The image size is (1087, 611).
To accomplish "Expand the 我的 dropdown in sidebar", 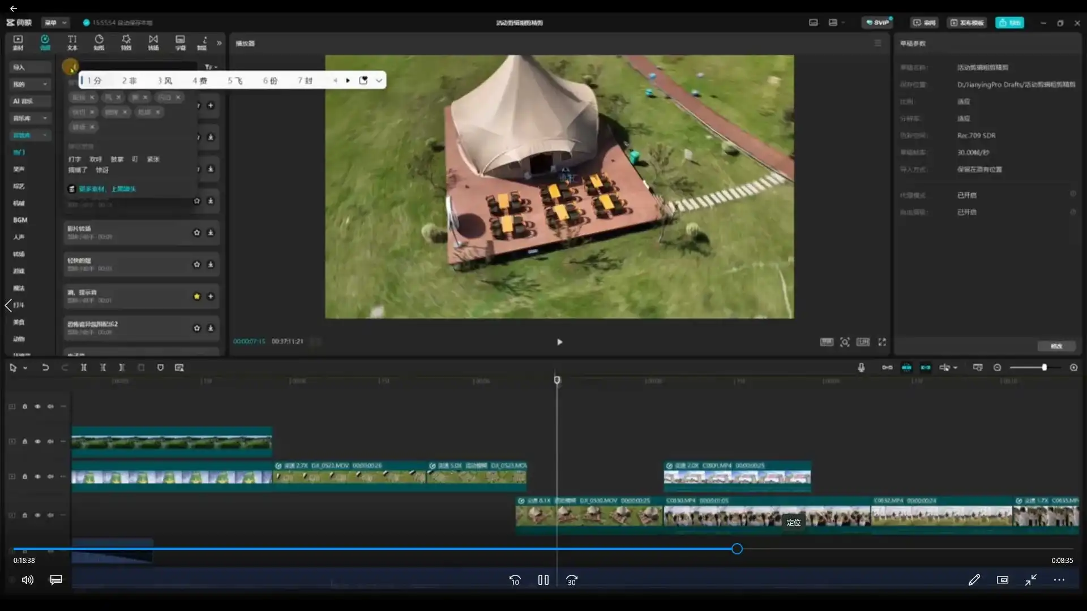I will coord(45,84).
